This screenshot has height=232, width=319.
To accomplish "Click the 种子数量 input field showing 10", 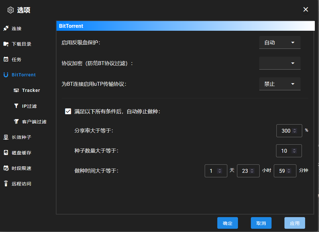I will tap(285, 151).
